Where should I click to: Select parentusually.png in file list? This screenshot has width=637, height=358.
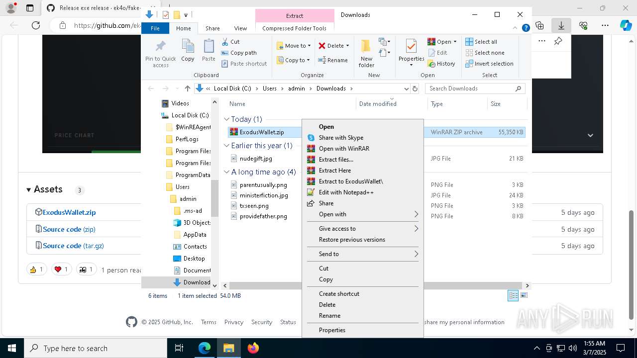pos(263,185)
